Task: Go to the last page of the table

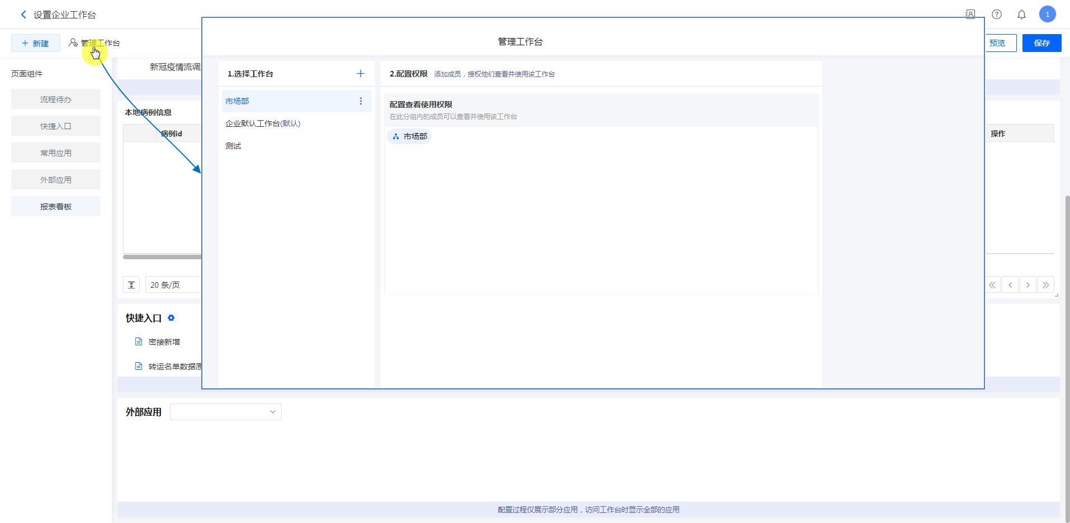Action: [1045, 285]
